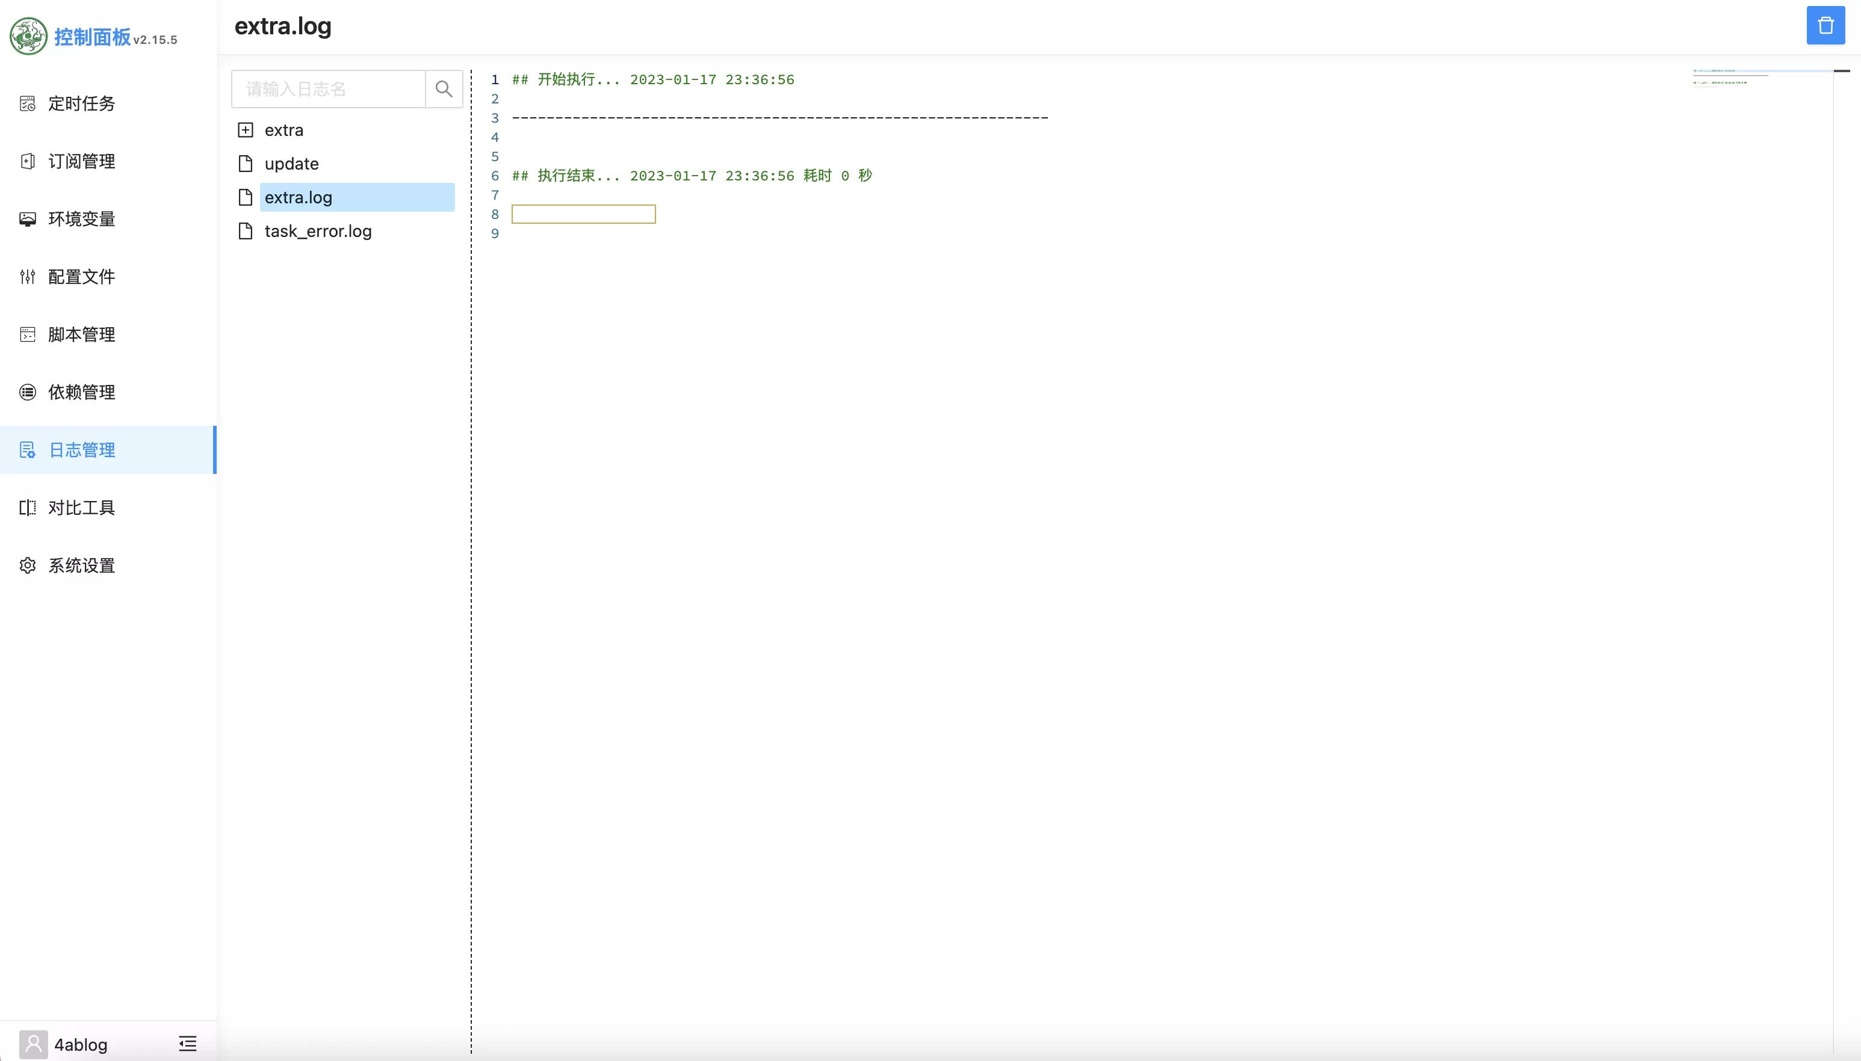
Task: Click the 环境变量 monitor icon
Action: [28, 218]
